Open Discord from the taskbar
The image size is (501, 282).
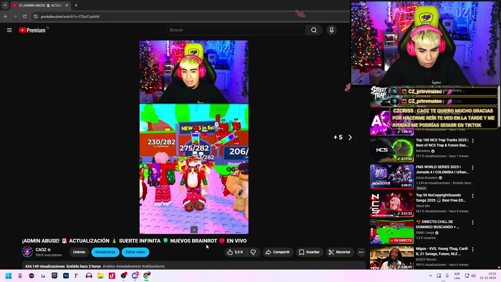[135, 276]
